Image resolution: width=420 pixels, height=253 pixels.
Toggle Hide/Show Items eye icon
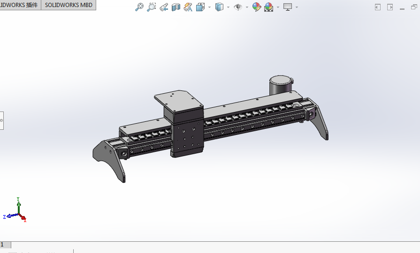(x=237, y=7)
